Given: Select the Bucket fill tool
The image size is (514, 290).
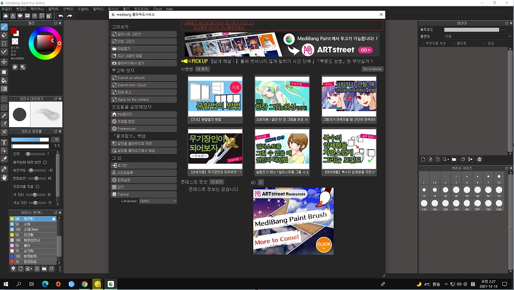Looking at the screenshot, I should [x=4, y=80].
